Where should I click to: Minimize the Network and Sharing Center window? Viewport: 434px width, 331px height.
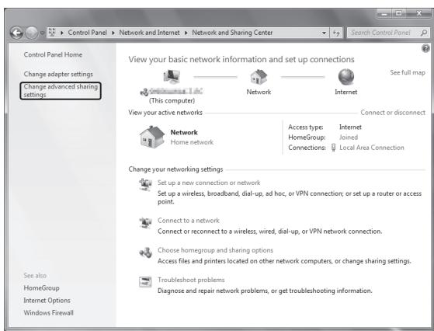point(384,13)
